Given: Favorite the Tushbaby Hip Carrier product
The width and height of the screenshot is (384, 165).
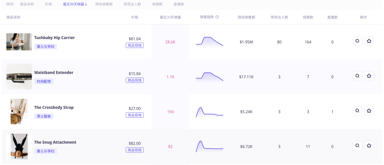Looking at the screenshot, I should pos(369,41).
